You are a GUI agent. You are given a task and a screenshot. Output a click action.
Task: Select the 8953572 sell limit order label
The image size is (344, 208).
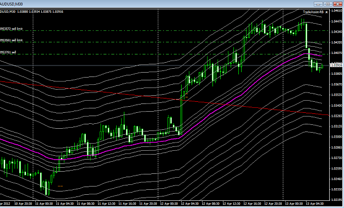[11, 29]
